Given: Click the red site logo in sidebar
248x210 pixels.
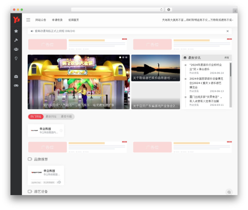Looking at the screenshot, I should tap(16, 20).
